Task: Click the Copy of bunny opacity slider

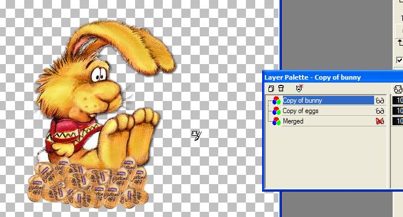Action: 398,100
